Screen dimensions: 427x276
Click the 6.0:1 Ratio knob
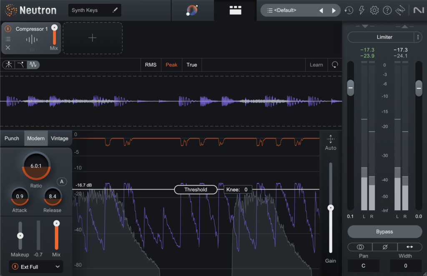[x=36, y=166]
